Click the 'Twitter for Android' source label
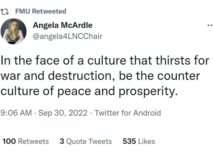213x154 pixels. [128, 113]
